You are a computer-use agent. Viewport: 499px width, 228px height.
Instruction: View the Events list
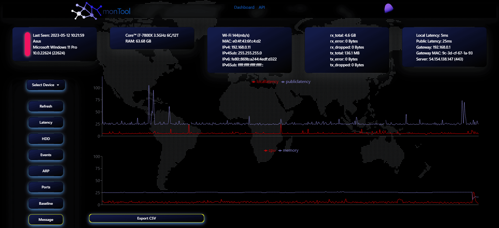(x=46, y=155)
